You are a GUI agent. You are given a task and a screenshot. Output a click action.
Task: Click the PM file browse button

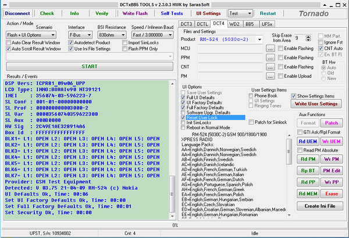coord(270,76)
